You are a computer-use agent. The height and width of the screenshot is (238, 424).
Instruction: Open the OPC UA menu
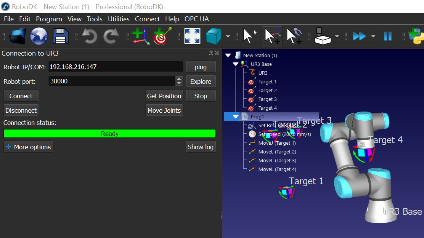pos(197,19)
